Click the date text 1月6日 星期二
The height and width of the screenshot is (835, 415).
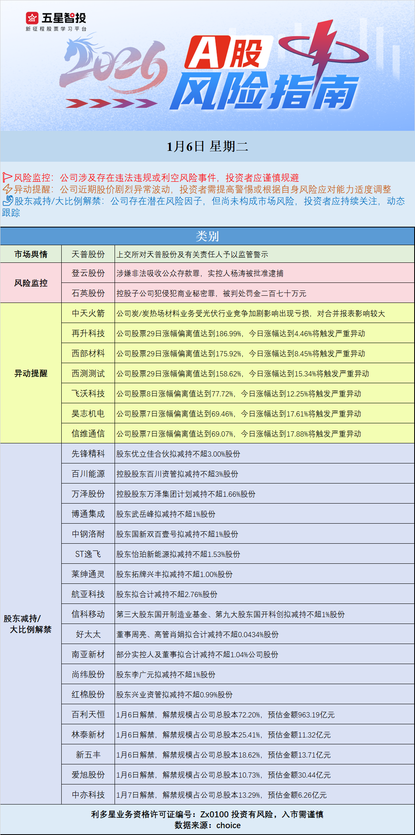coord(207,146)
